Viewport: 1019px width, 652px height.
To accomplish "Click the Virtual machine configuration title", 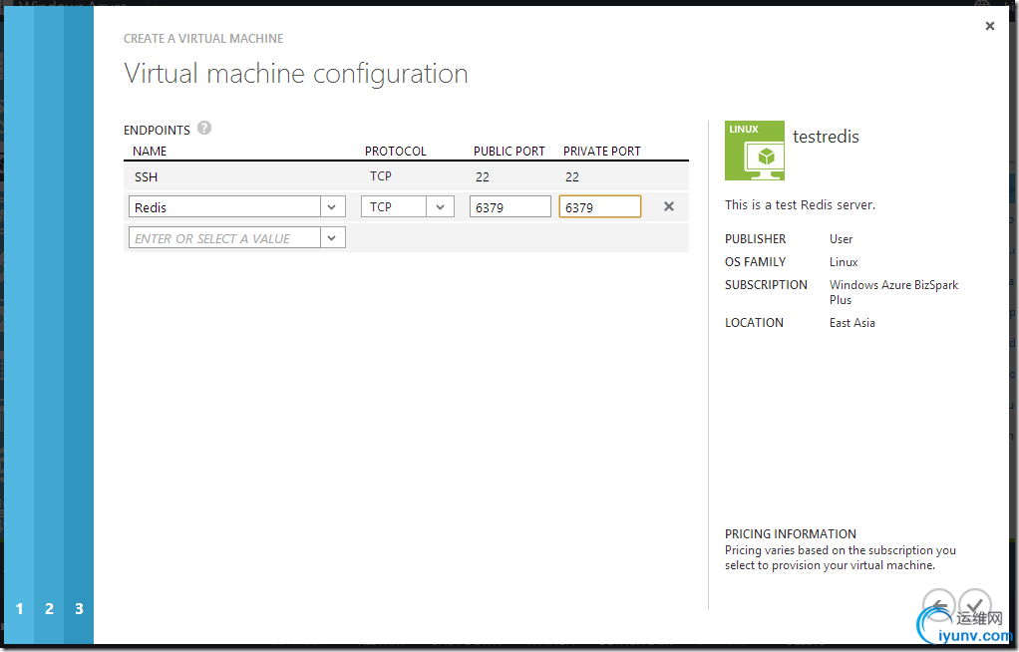I will point(296,74).
